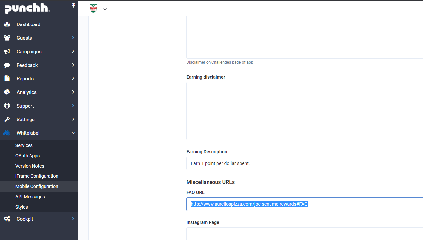Select API Messages in Whitelabel submenu
423x240 pixels.
click(30, 197)
